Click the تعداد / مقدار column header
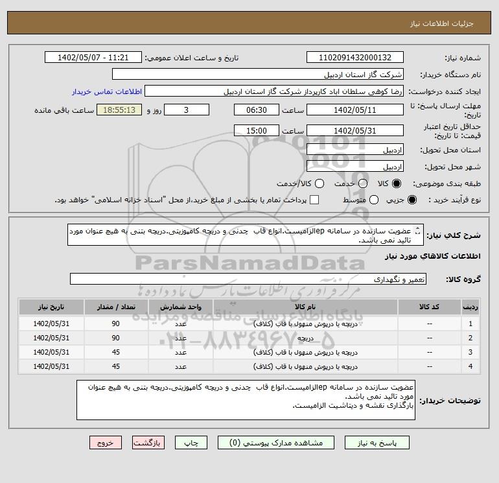This screenshot has height=483, width=499. 116,307
